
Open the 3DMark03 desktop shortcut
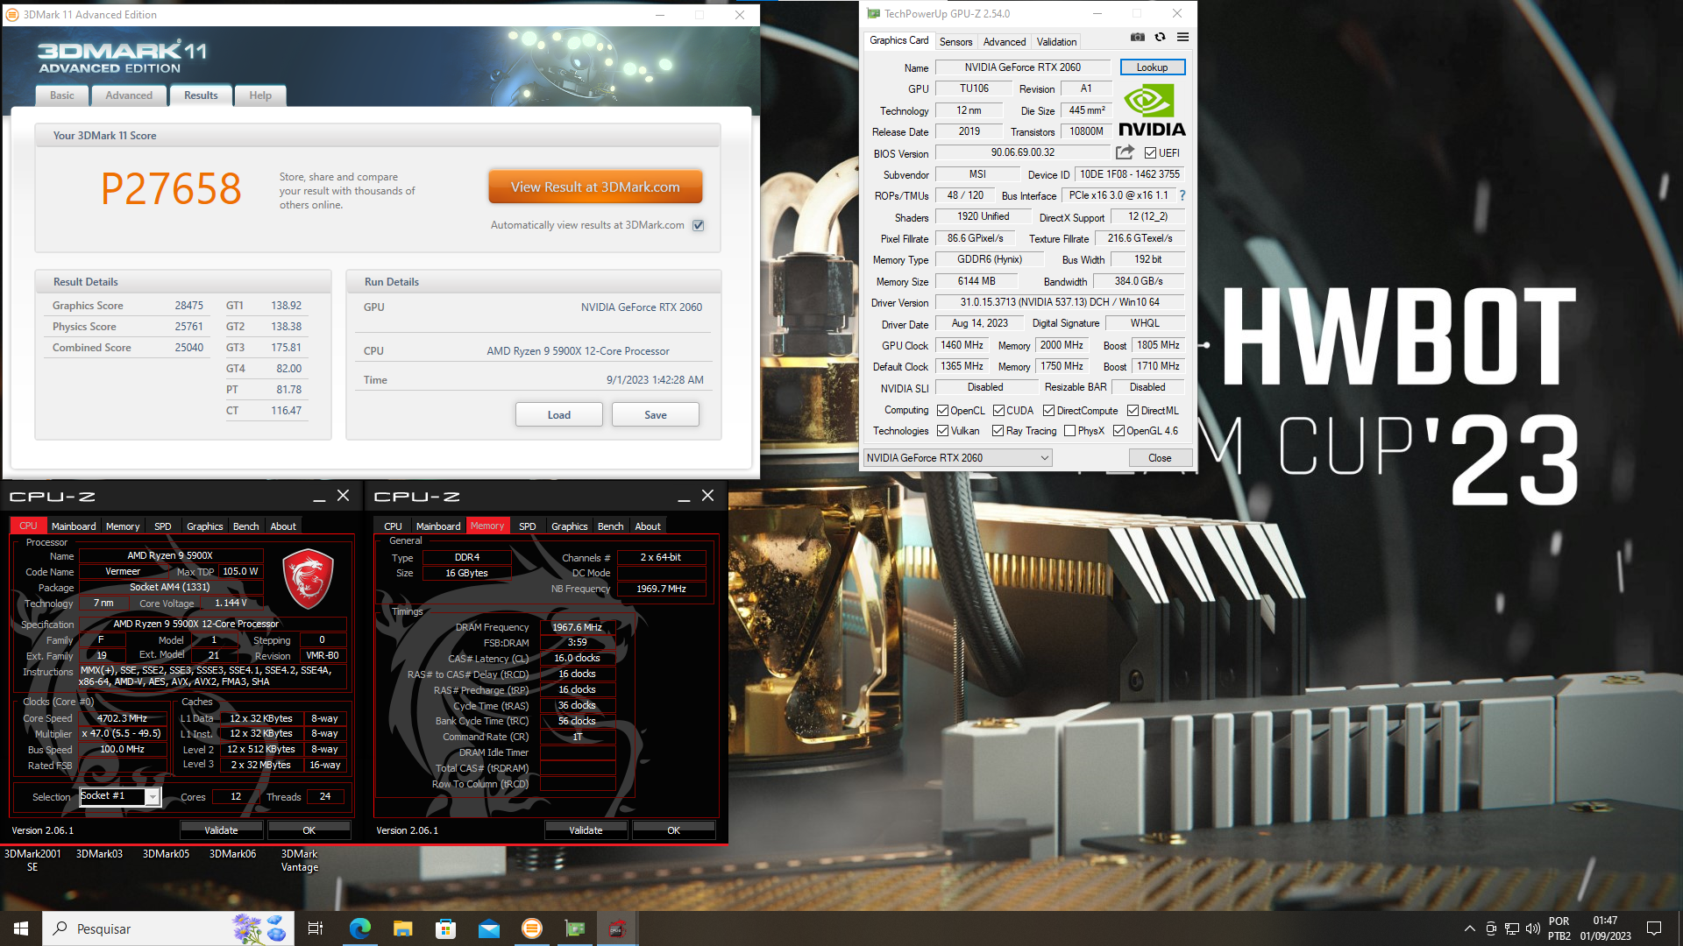(x=99, y=854)
